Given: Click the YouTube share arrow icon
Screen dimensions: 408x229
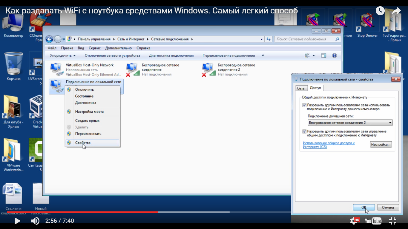Looking at the screenshot, I should (396, 11).
